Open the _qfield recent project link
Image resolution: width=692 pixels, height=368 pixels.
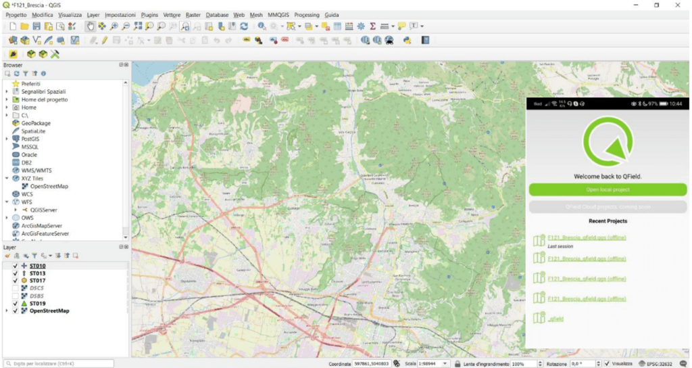[555, 319]
